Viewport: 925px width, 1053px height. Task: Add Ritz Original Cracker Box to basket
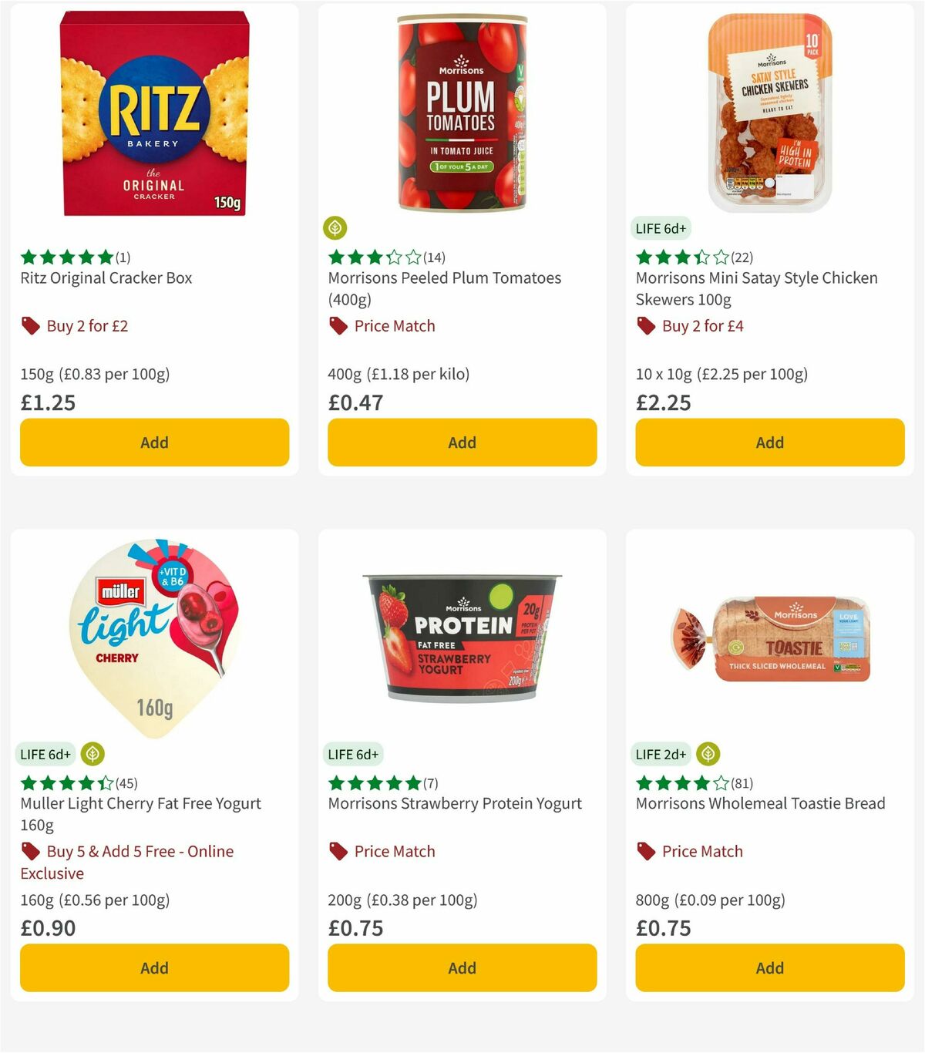154,442
